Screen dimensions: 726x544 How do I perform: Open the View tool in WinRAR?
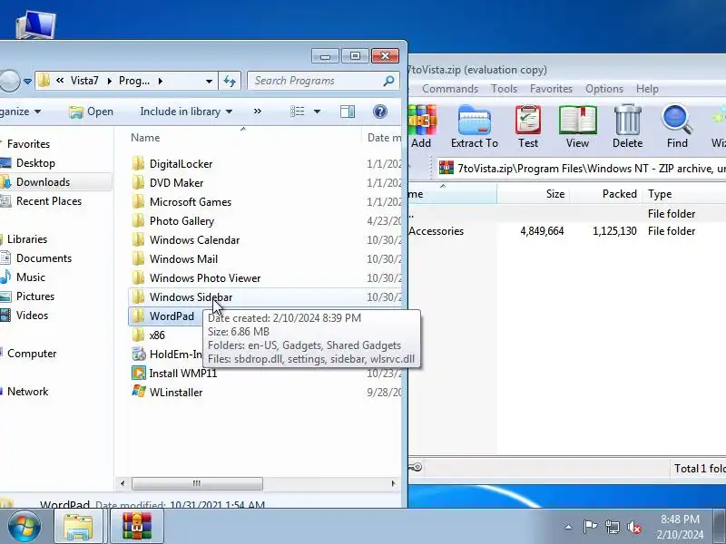click(x=577, y=127)
